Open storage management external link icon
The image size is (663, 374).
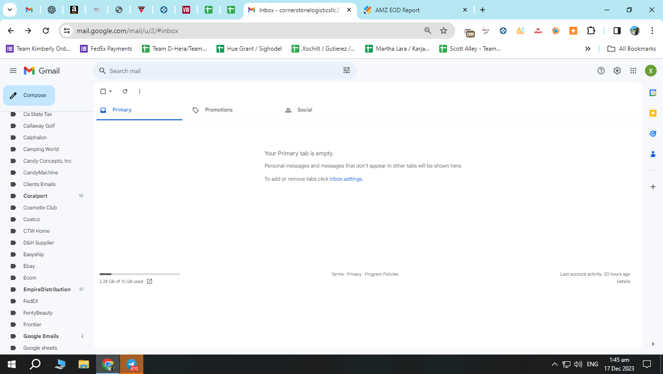click(x=150, y=281)
